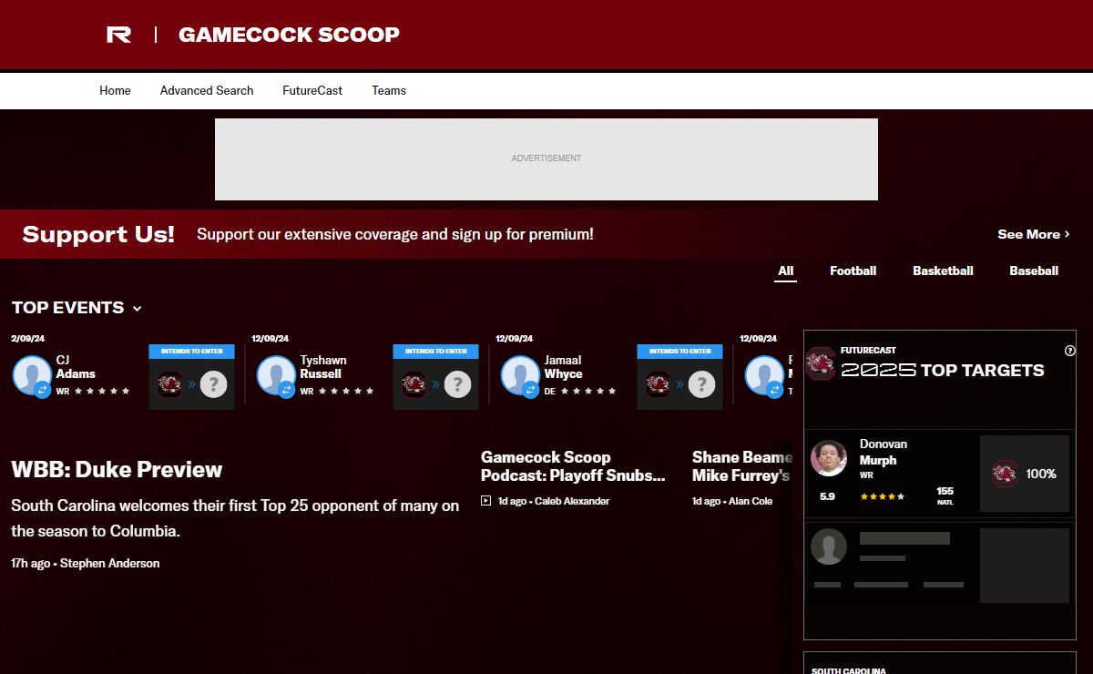Switch to the Football filter tab
The width and height of the screenshot is (1093, 674).
(x=853, y=271)
